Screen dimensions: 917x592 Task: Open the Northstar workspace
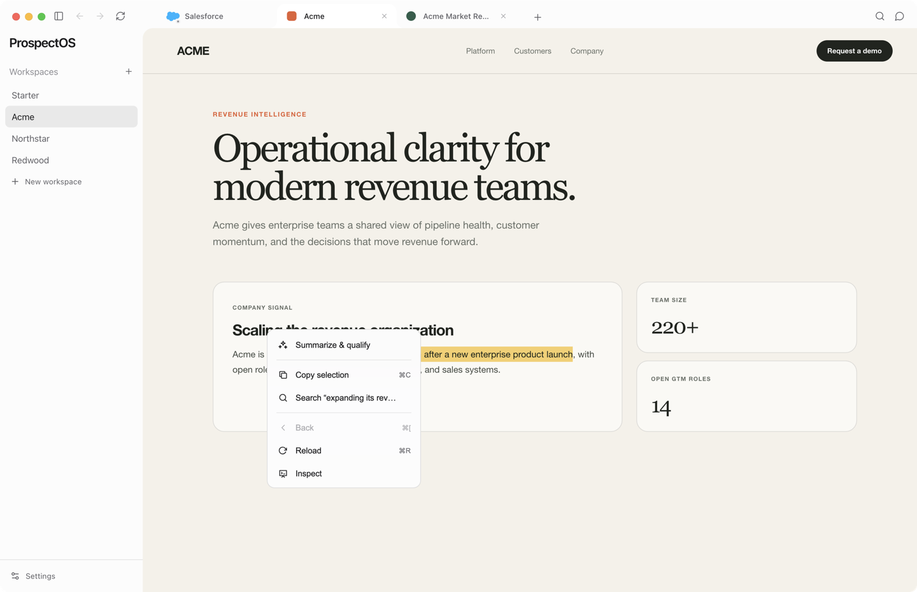click(71, 138)
